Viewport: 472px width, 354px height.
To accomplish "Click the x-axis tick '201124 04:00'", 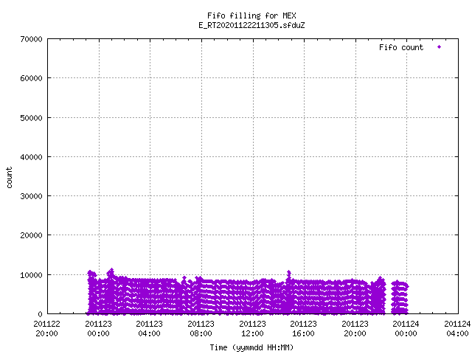I will pyautogui.click(x=457, y=329).
